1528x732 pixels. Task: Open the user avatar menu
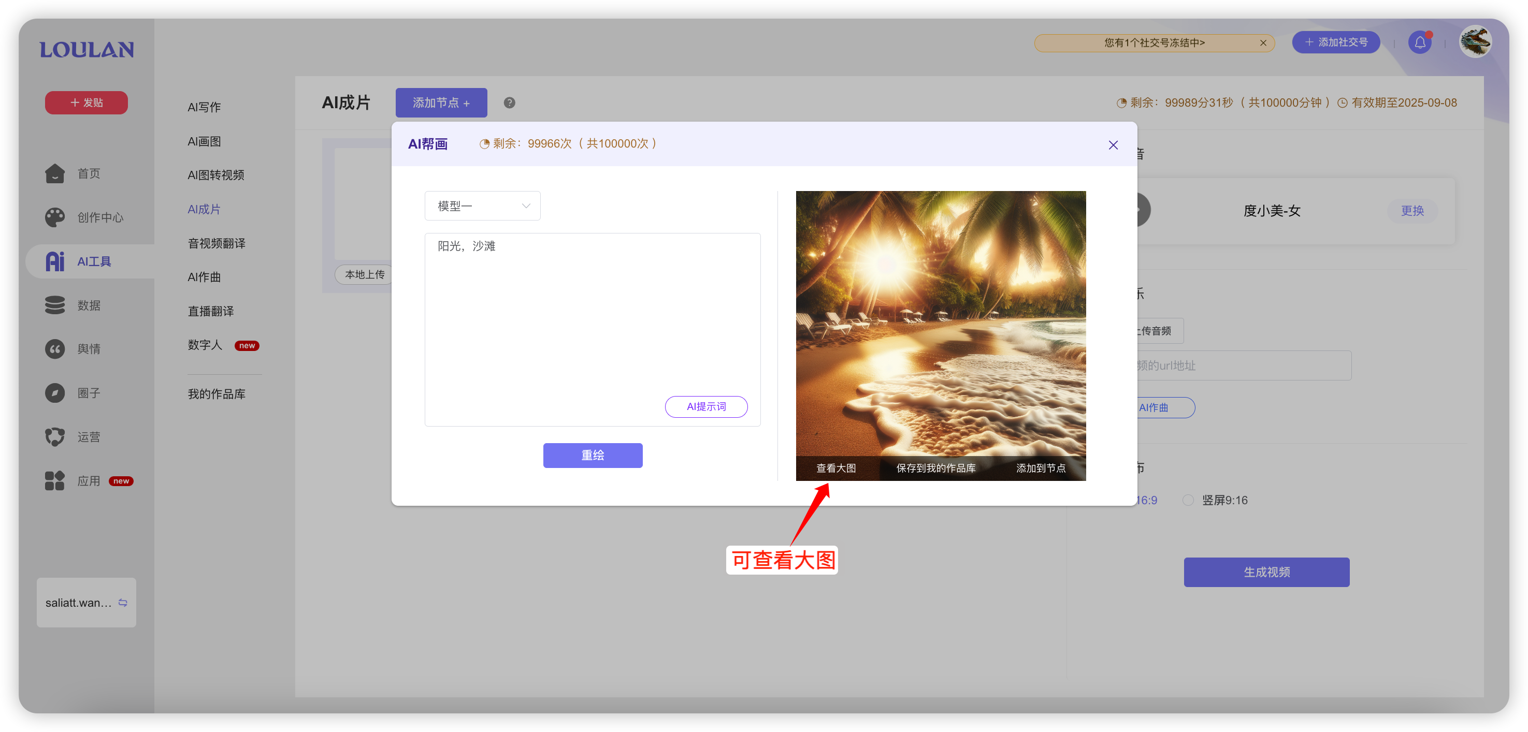(x=1475, y=41)
